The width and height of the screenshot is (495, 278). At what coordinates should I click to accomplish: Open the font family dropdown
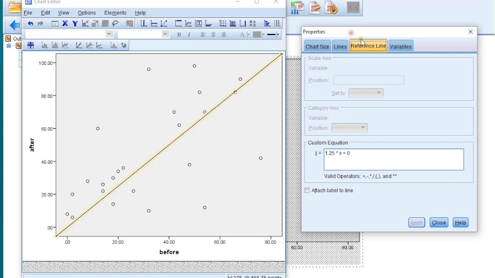[109, 34]
